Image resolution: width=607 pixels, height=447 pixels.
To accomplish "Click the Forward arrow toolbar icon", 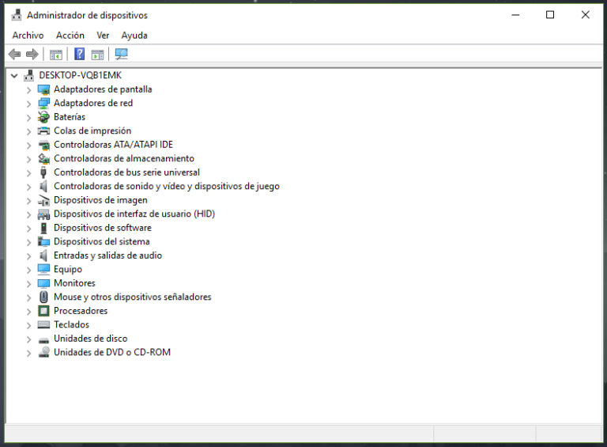I will pyautogui.click(x=32, y=55).
